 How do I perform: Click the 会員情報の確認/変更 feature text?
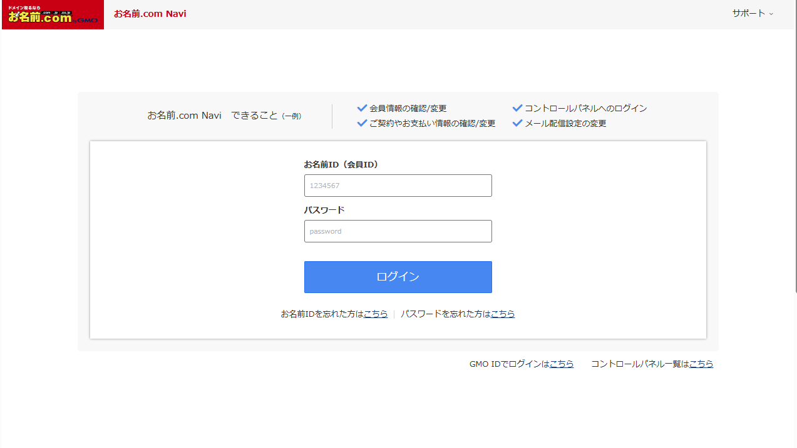[408, 109]
